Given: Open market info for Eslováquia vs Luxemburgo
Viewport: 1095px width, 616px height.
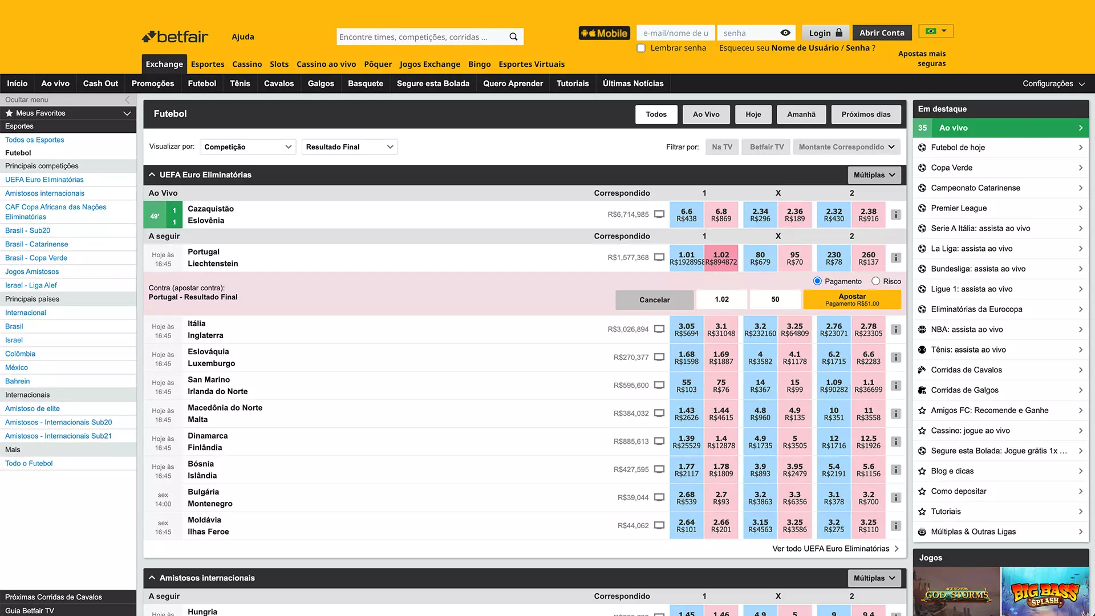Looking at the screenshot, I should click(896, 358).
